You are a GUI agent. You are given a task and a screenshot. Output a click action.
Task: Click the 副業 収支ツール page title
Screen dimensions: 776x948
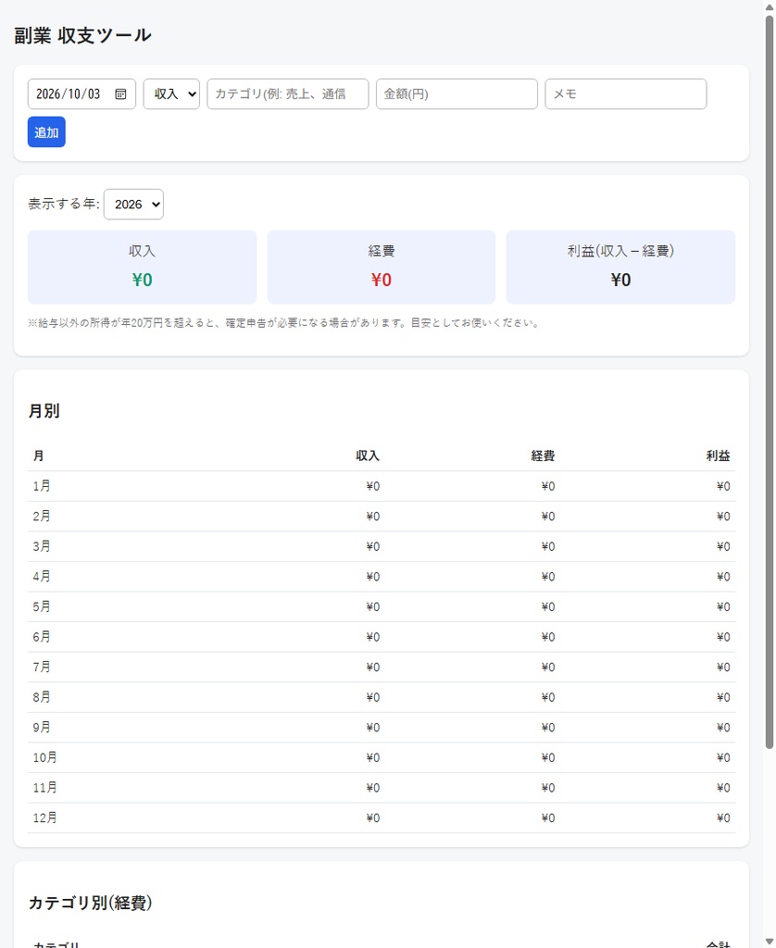(82, 36)
